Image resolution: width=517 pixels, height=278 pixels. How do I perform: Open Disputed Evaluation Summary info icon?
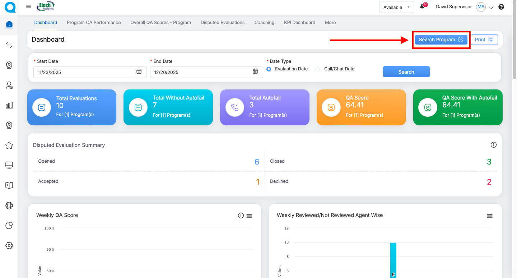pyautogui.click(x=493, y=145)
